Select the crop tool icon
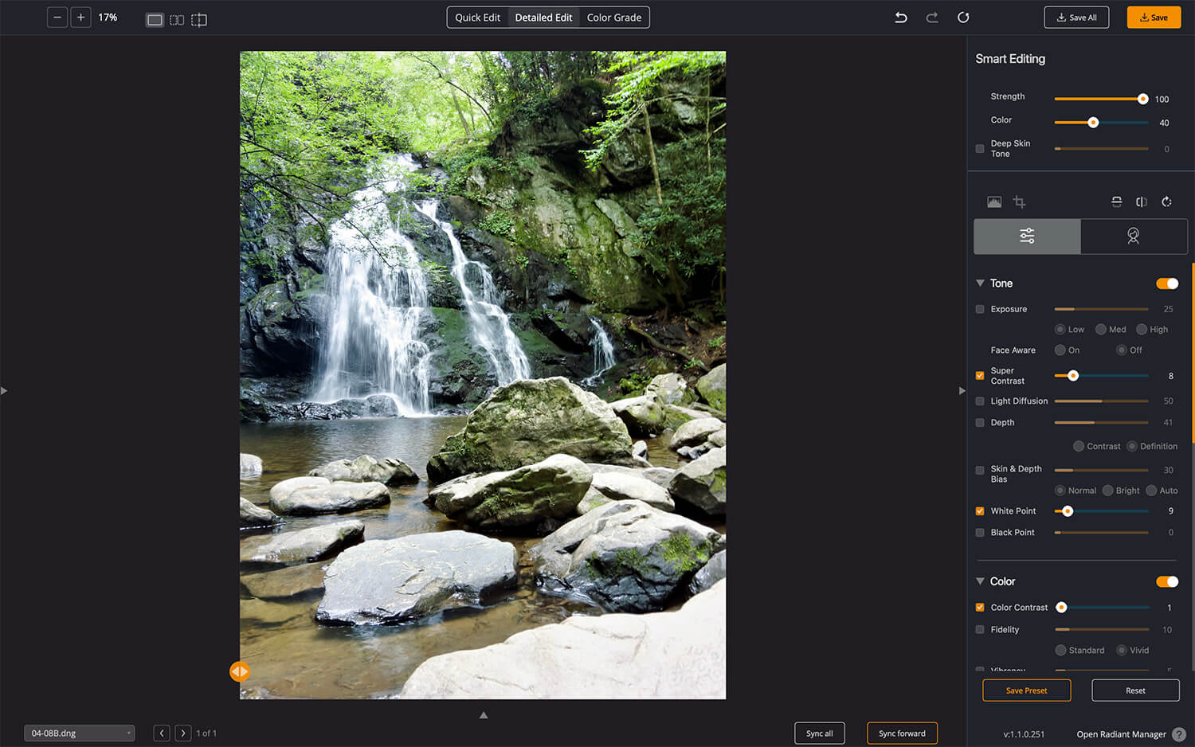Screen dimensions: 1195x747 click(x=1019, y=202)
